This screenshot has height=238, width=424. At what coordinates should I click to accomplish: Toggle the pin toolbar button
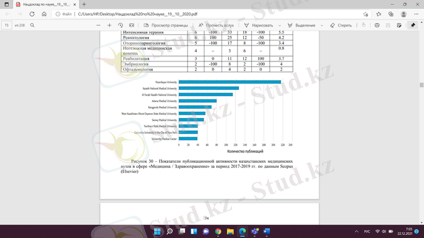pyautogui.click(x=413, y=25)
